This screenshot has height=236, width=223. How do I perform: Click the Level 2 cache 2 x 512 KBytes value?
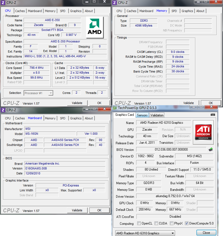[x=80, y=78]
